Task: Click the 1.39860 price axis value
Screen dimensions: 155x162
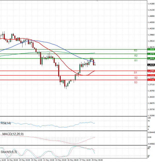Action: click(151, 35)
